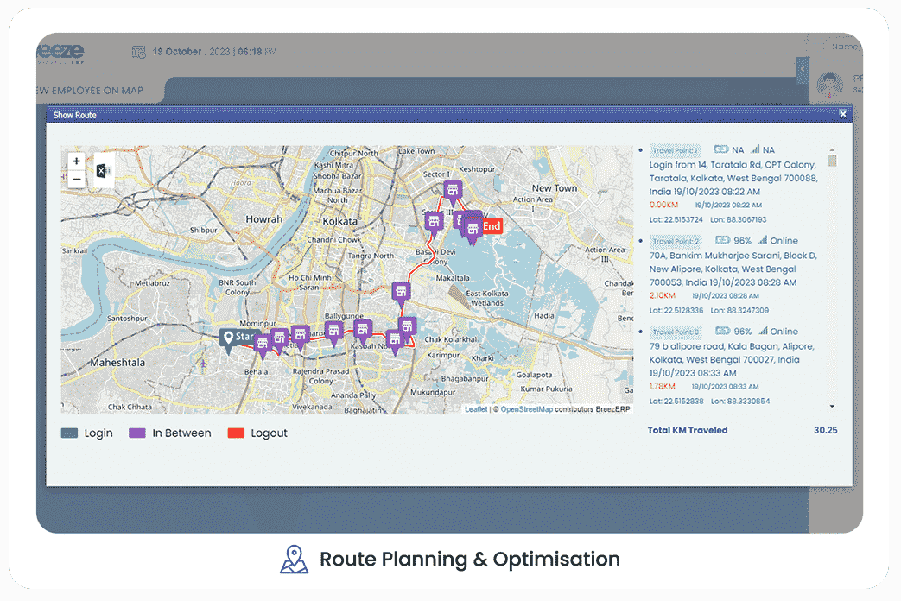
Task: Click the calendar icon beside the date
Action: 138,52
